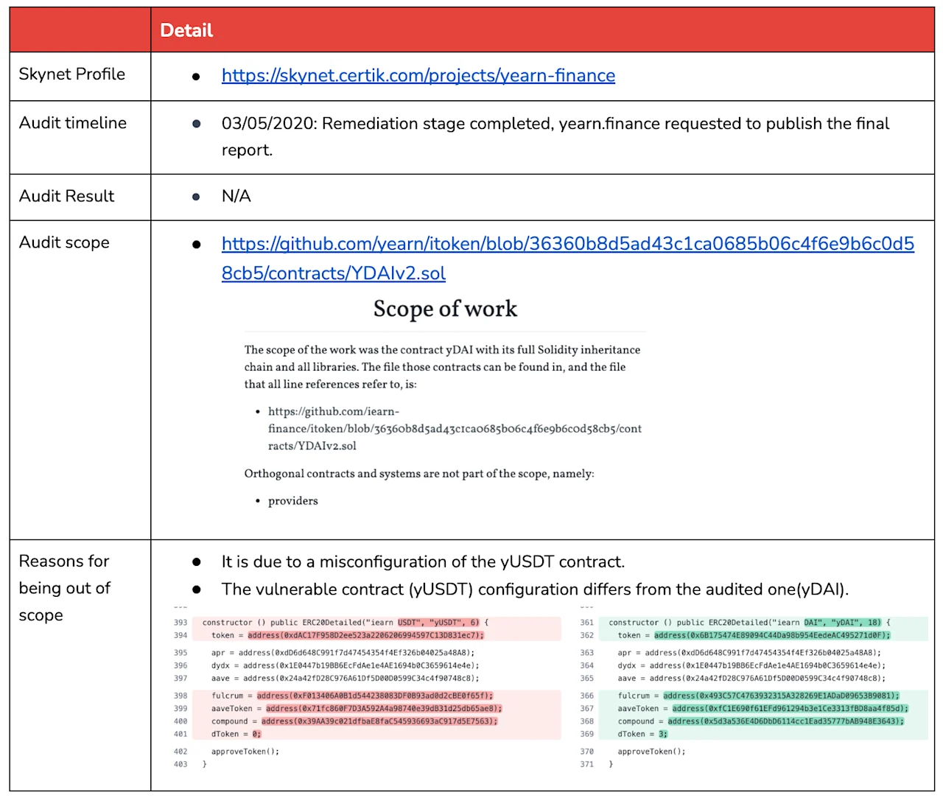Click line 398 fulcrum address code
The height and width of the screenshot is (798, 943).
352,696
